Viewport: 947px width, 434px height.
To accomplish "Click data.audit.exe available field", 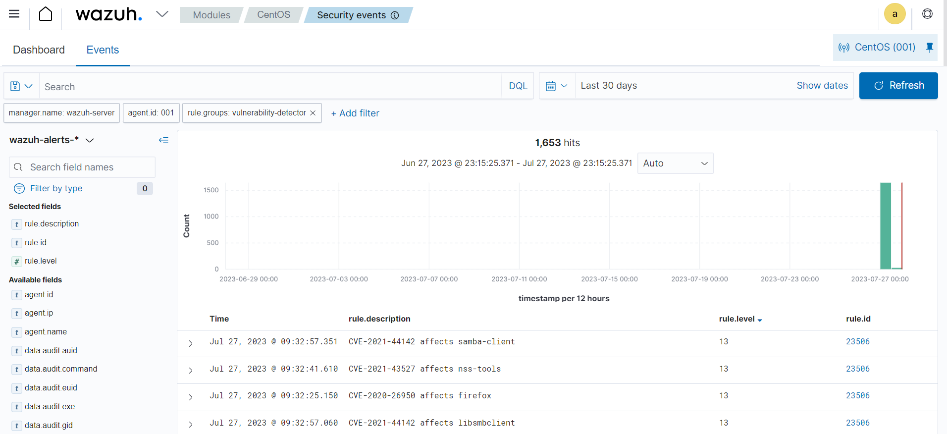I will coord(50,407).
